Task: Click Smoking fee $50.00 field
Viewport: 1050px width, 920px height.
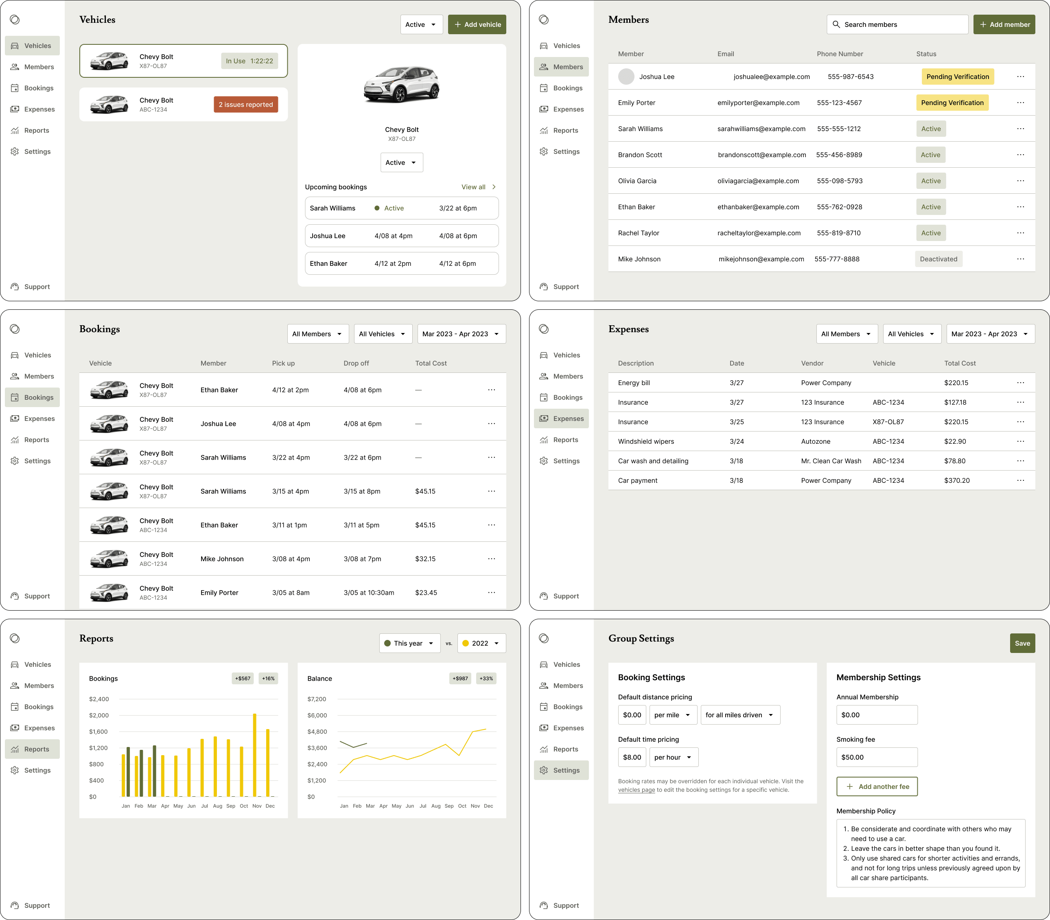Action: [x=877, y=757]
